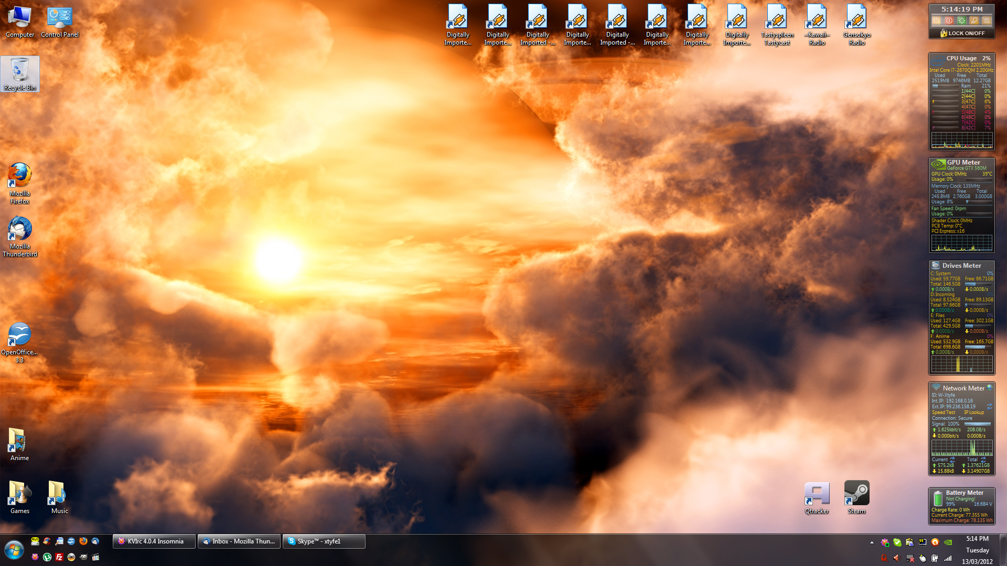Switch to the Skype xtyfe1 taskbar window

(324, 541)
